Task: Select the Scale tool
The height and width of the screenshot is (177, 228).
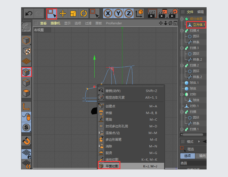Action: tap(73, 14)
